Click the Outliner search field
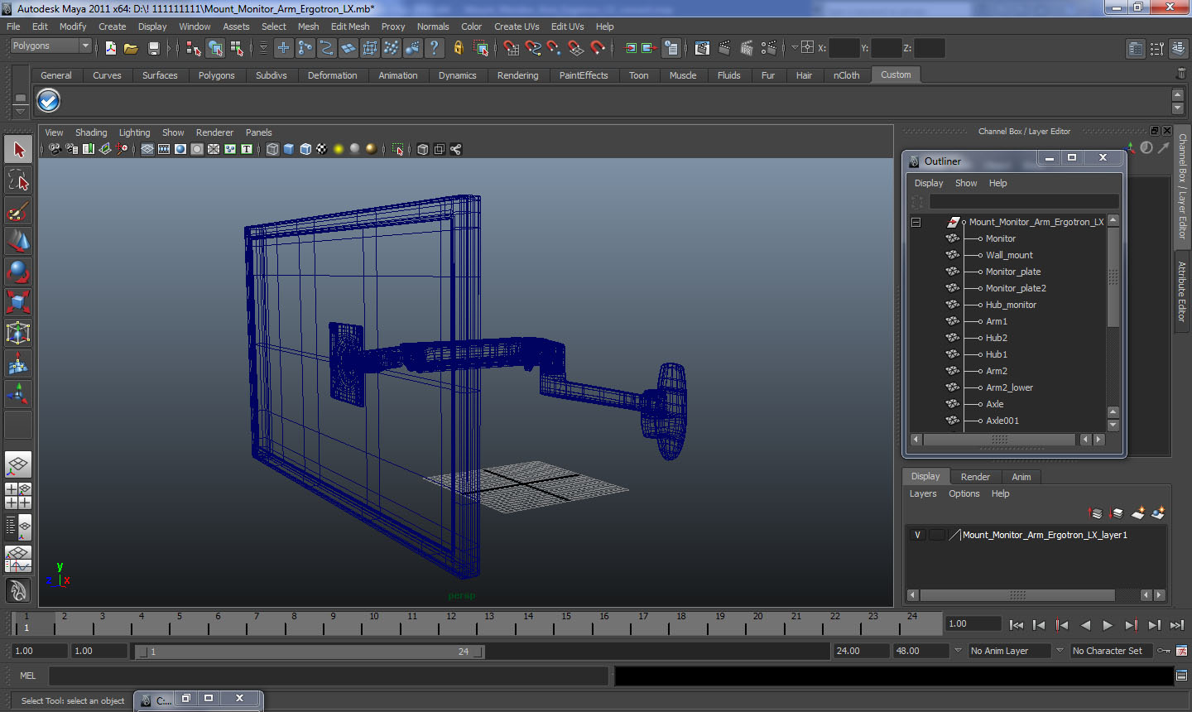 pyautogui.click(x=1024, y=201)
